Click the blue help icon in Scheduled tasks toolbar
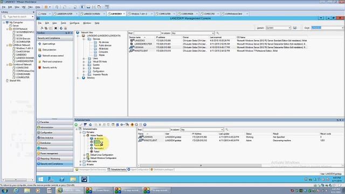This screenshot has height=194, width=345. pyautogui.click(x=145, y=124)
